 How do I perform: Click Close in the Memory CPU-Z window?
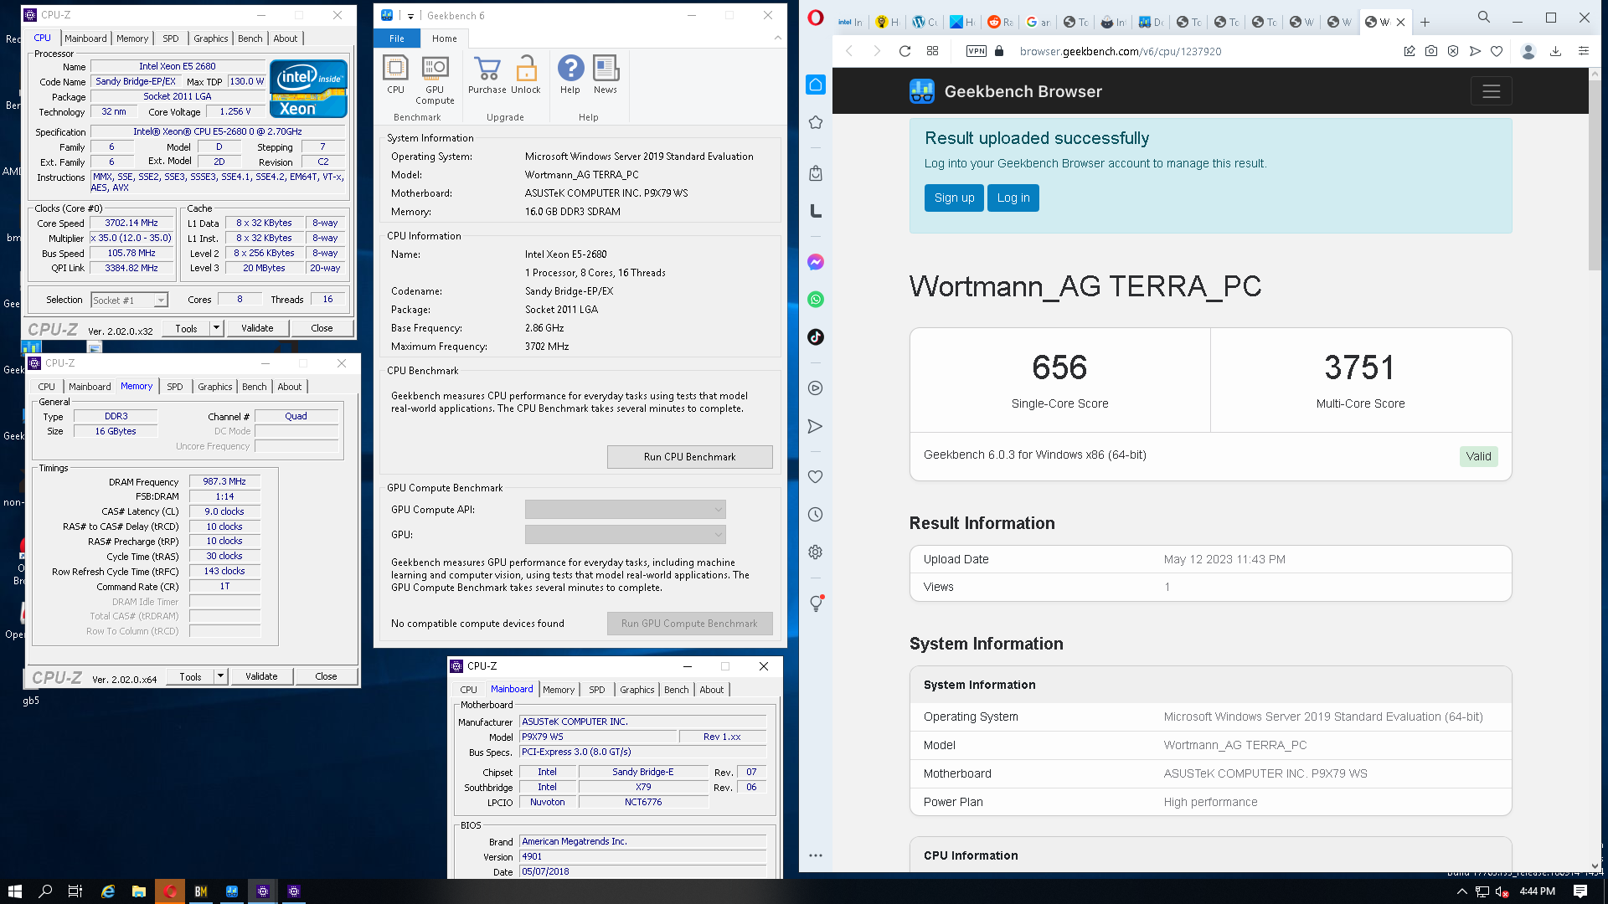[x=326, y=676]
